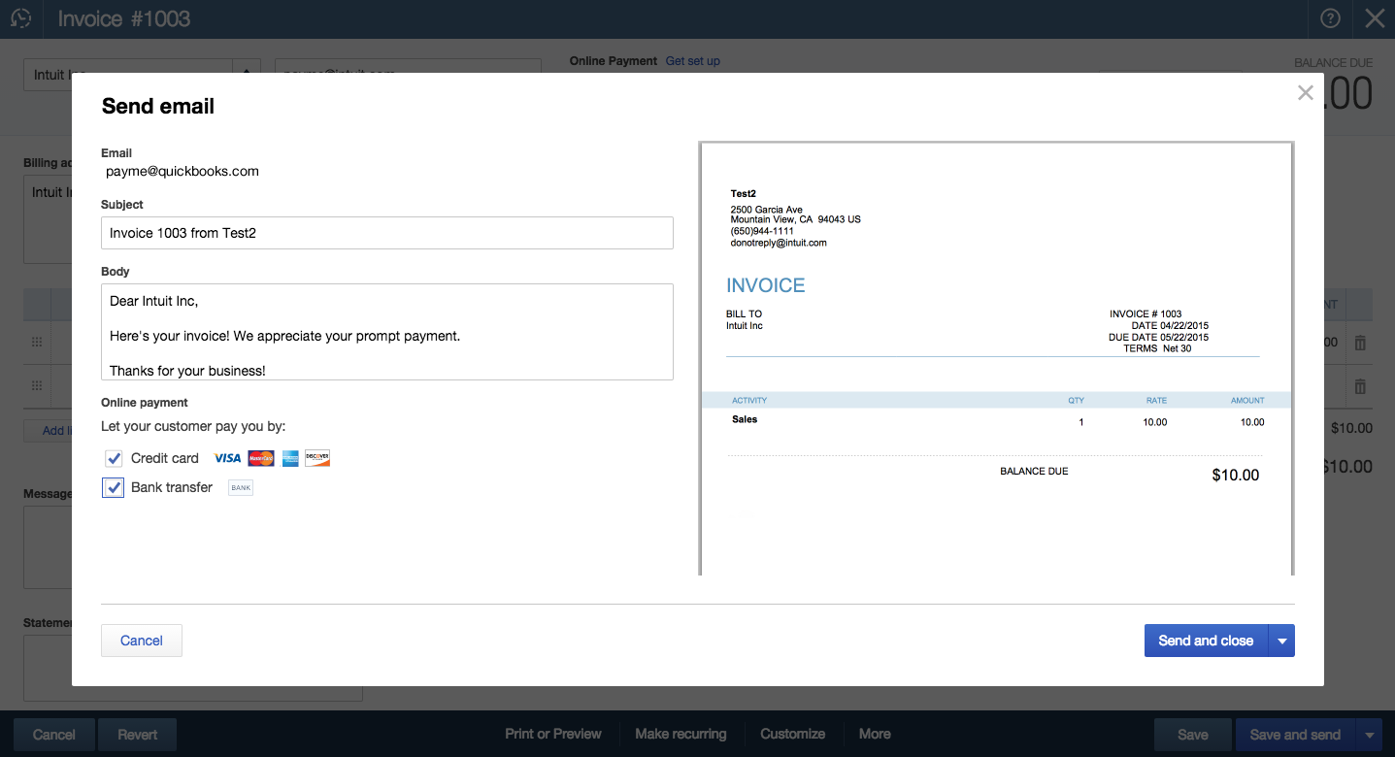Delete second line item with trash icon
Viewport: 1395px width, 757px height.
pyautogui.click(x=1360, y=386)
